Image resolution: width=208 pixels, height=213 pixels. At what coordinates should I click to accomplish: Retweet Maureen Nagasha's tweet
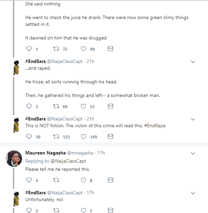[56, 180]
